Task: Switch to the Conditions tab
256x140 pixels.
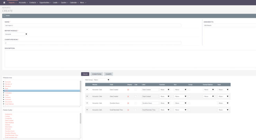Action: coord(97,74)
